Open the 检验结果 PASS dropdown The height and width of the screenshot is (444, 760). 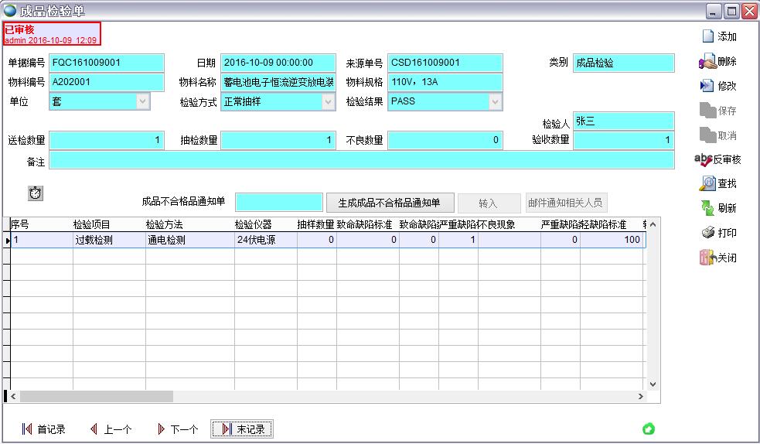495,101
